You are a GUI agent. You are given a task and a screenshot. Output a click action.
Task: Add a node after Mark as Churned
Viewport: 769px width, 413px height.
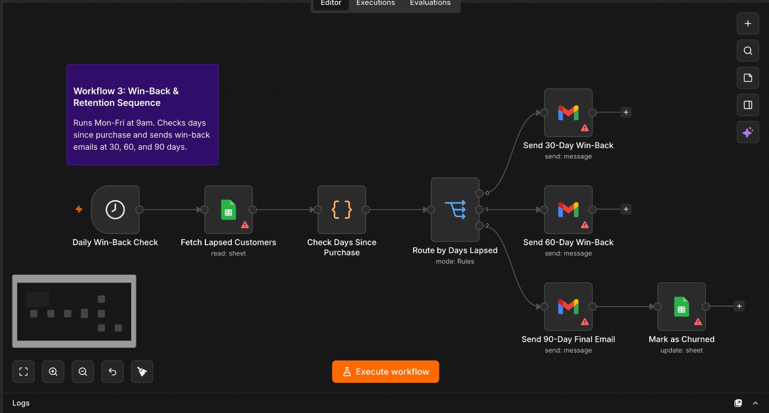739,307
